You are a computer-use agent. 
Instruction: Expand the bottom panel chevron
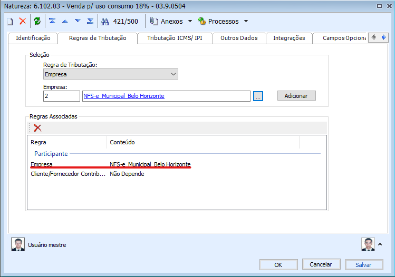[380, 244]
